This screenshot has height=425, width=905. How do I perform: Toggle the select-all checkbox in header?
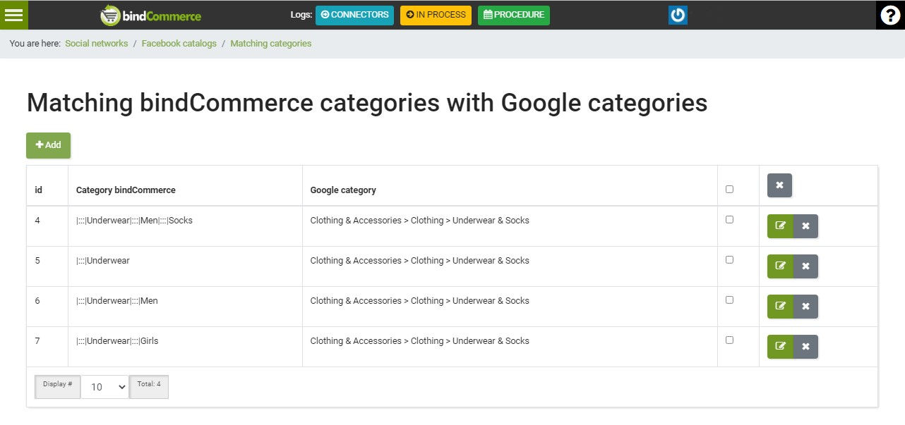tap(729, 189)
